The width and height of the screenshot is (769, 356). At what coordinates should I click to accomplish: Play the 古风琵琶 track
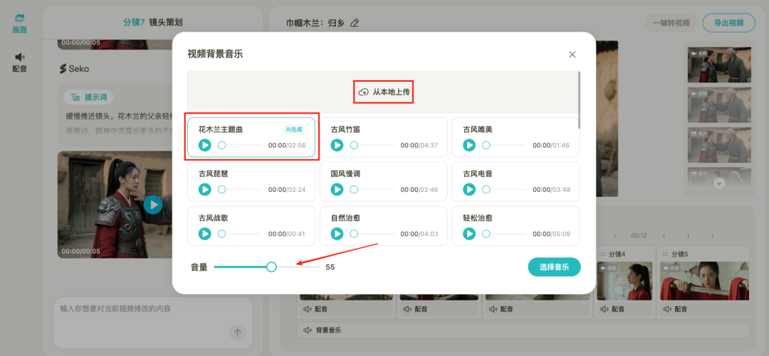[x=205, y=190]
